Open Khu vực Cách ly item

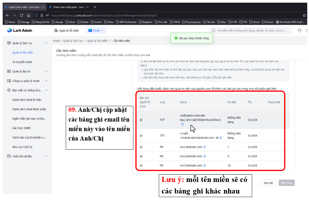pos(22,147)
